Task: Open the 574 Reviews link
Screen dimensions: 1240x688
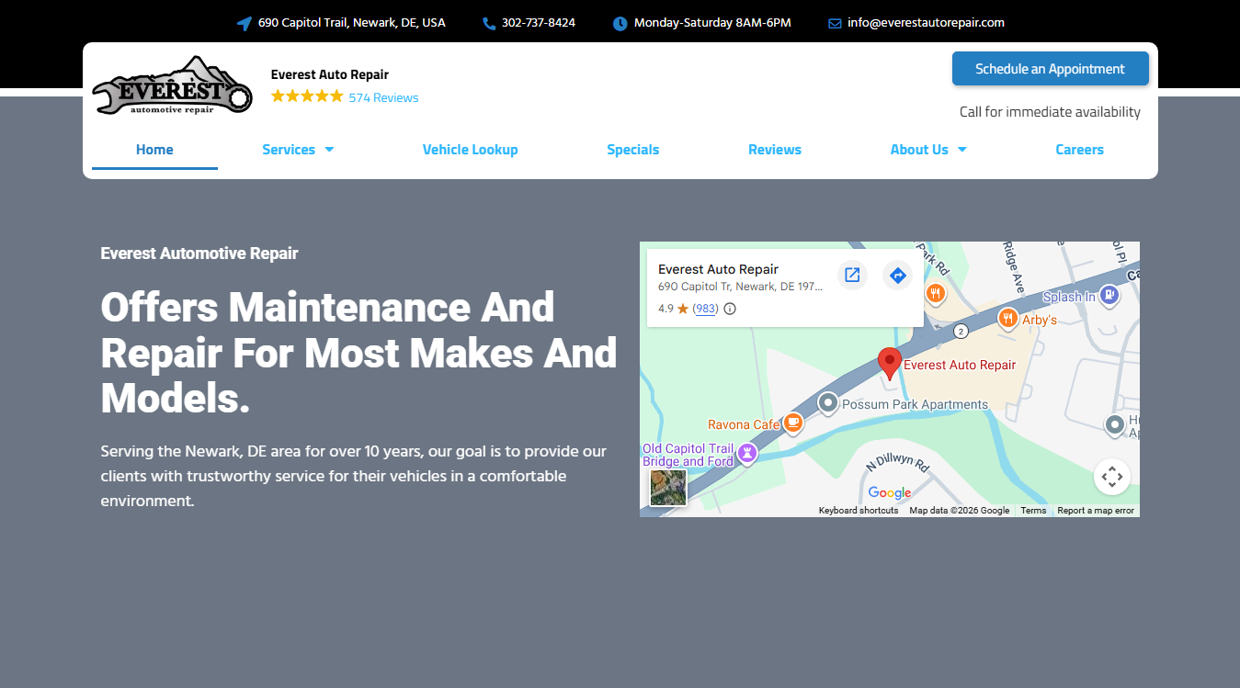Action: pyautogui.click(x=383, y=97)
